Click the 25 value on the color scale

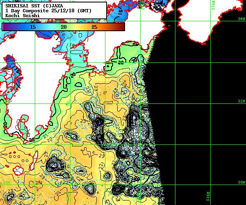[94, 27]
